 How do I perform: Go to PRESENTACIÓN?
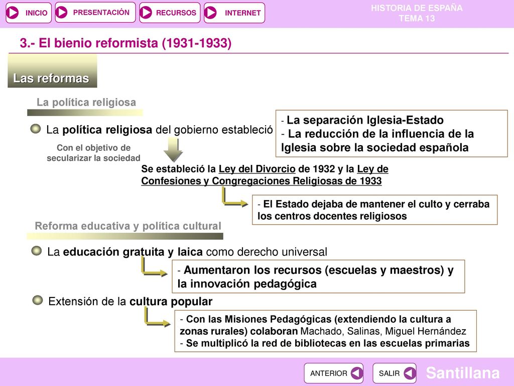pyautogui.click(x=95, y=13)
